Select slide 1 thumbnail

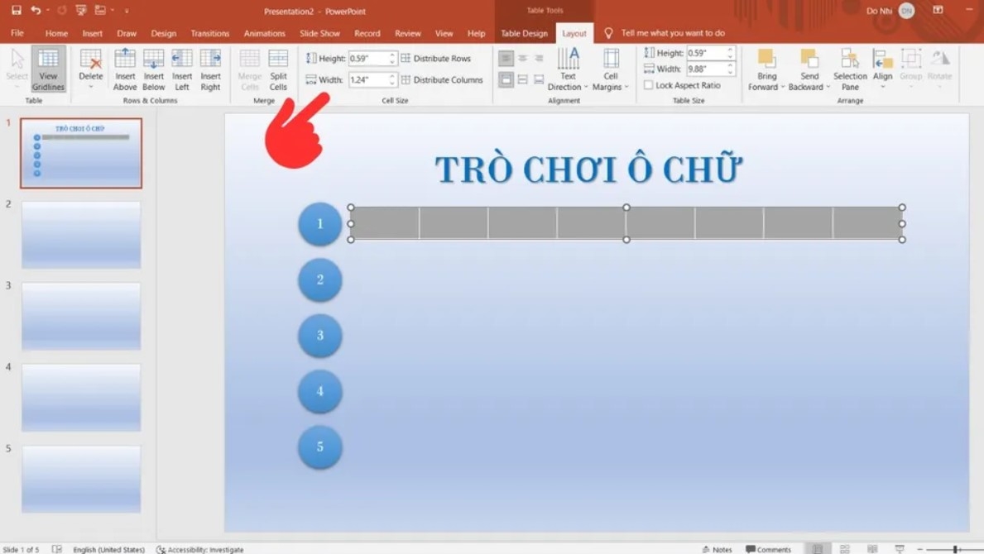tap(81, 154)
